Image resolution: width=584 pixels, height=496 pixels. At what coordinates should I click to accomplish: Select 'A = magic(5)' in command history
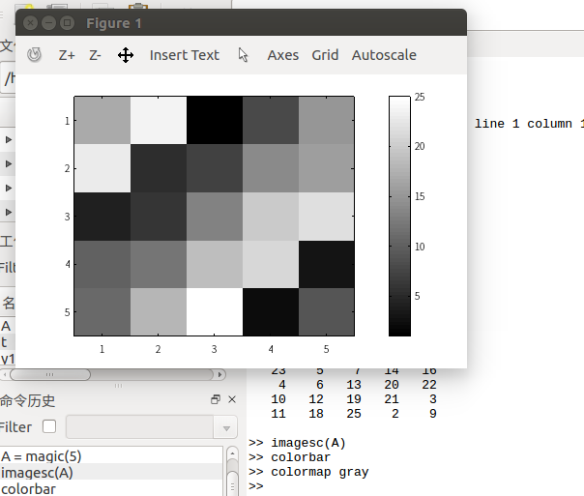coord(112,455)
